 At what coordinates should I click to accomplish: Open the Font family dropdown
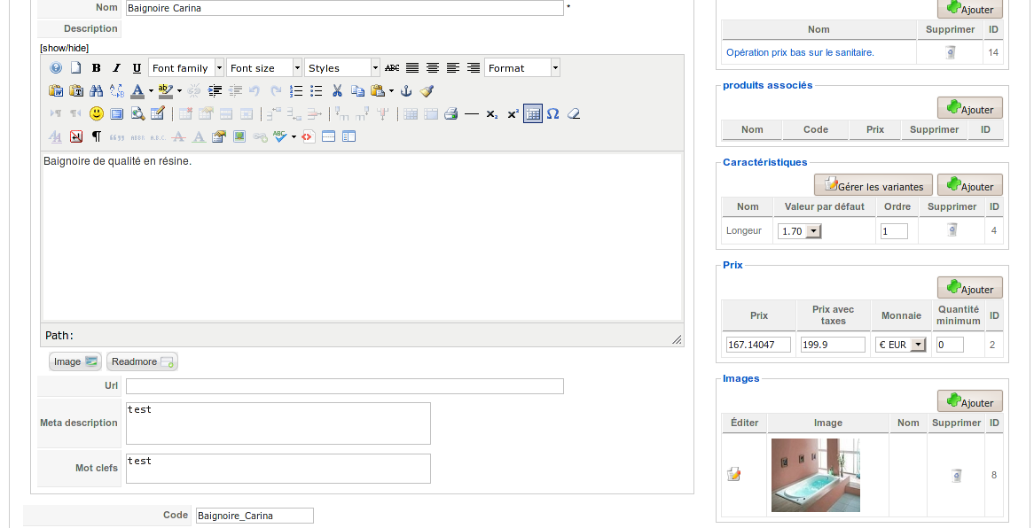[186, 68]
